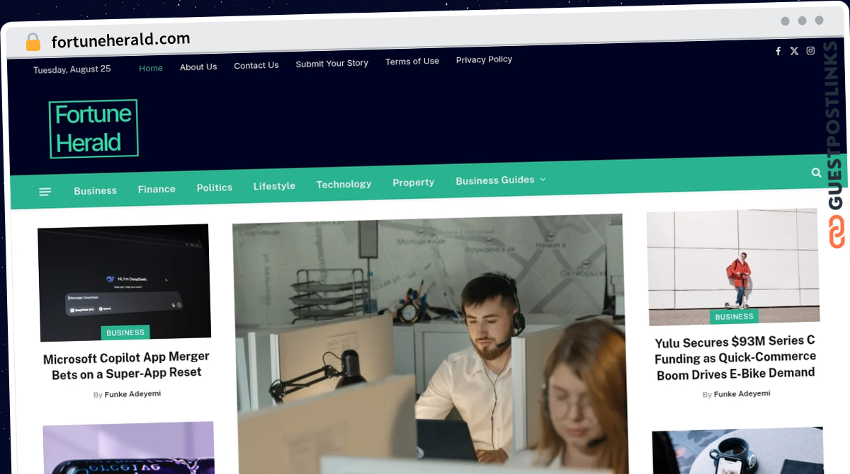Click BUSINESS tag on Copilot article

coord(125,333)
